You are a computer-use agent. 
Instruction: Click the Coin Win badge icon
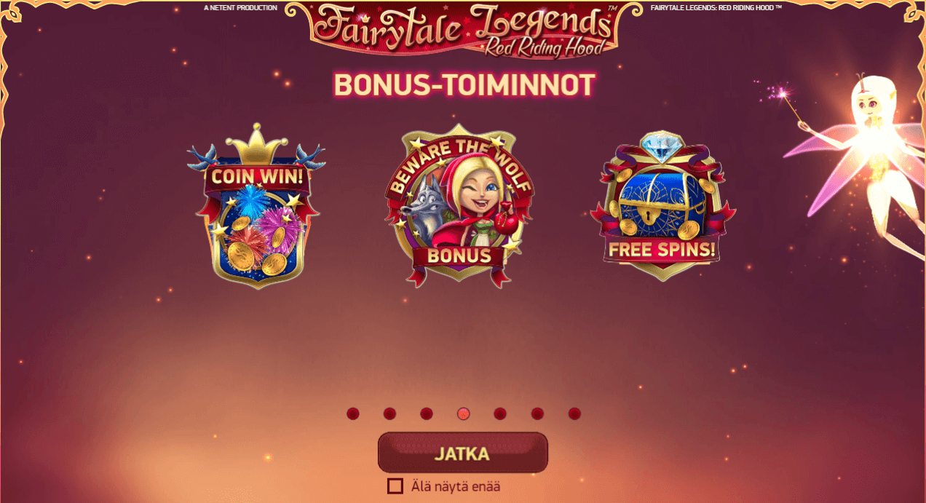pyautogui.click(x=256, y=206)
